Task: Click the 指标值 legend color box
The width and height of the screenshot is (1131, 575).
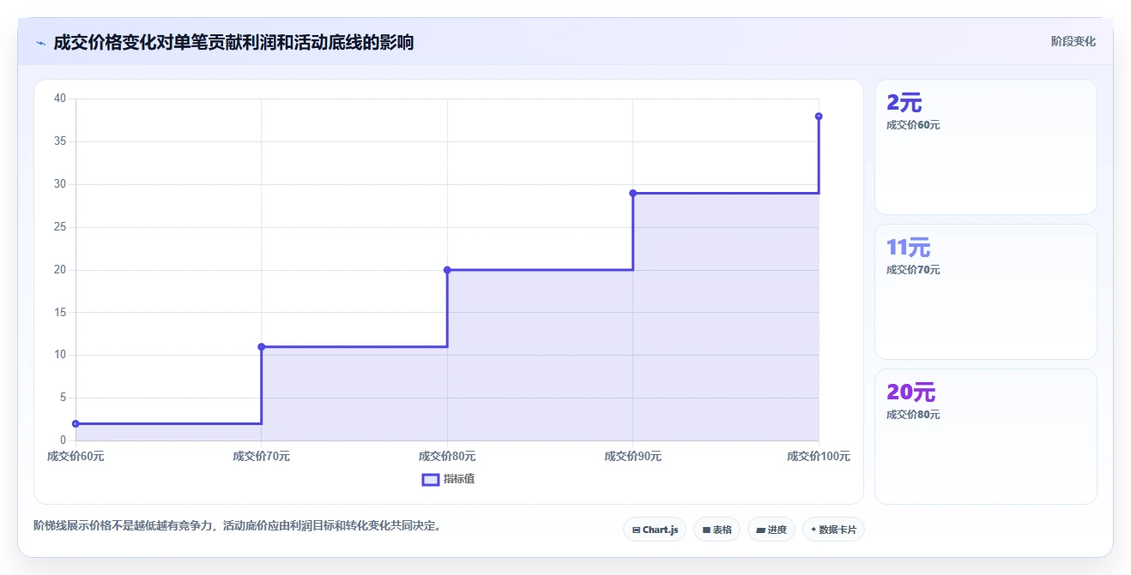Action: (431, 479)
